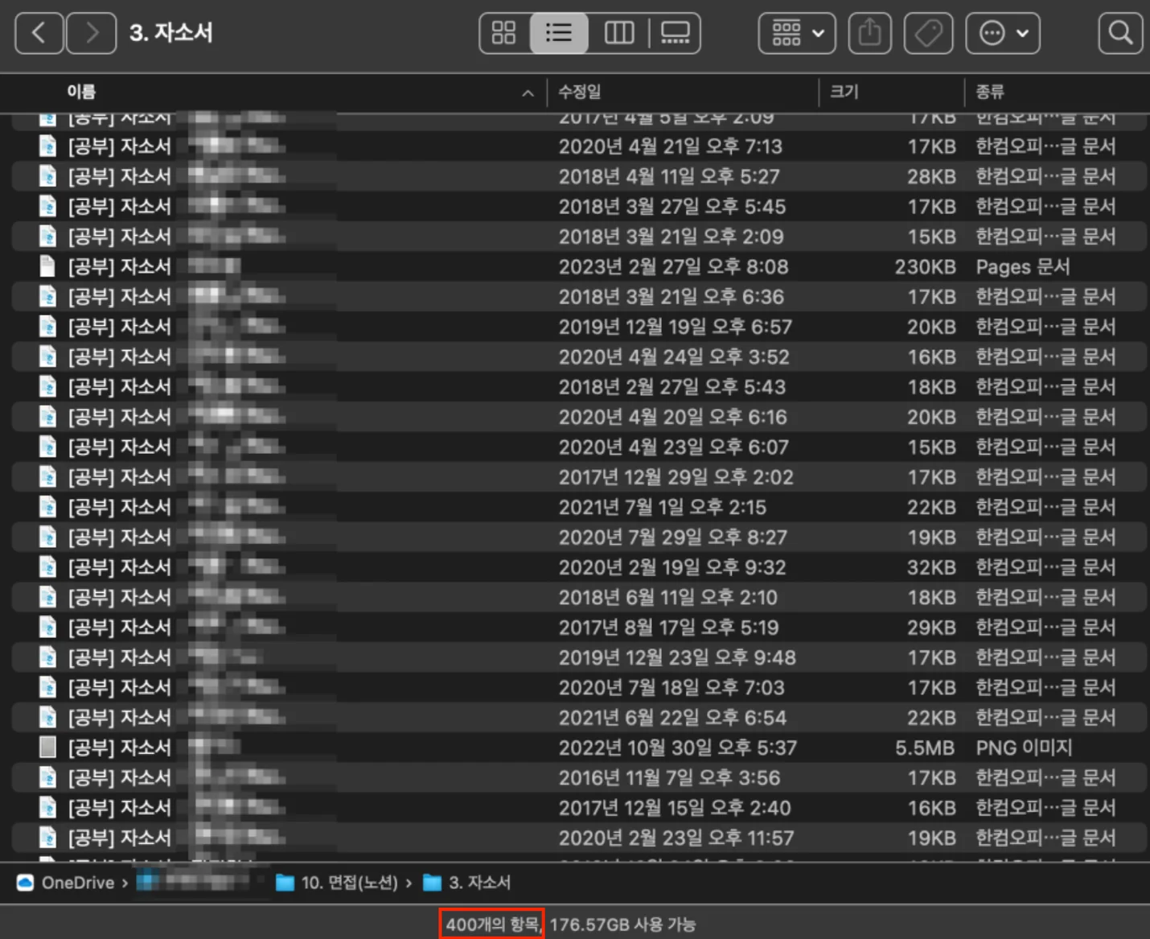This screenshot has height=939, width=1150.
Task: Open the group-by dropdown in toolbar
Action: (797, 33)
